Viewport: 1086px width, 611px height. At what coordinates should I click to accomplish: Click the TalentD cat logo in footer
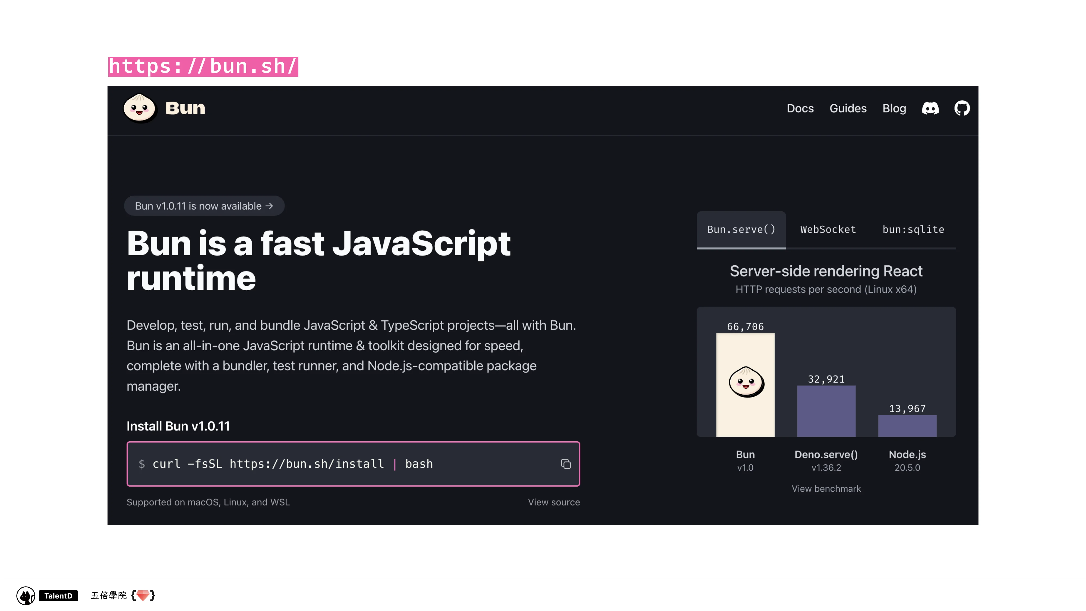point(25,596)
